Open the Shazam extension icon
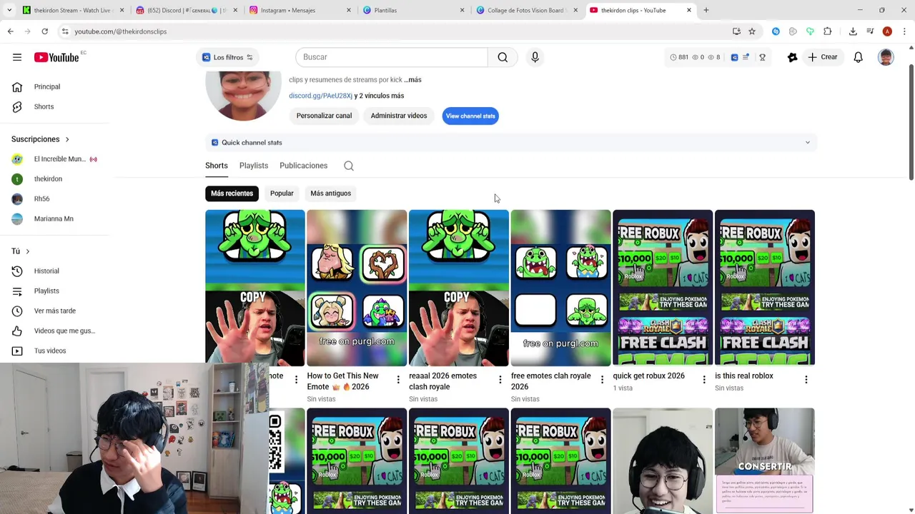Image resolution: width=915 pixels, height=514 pixels. [776, 31]
